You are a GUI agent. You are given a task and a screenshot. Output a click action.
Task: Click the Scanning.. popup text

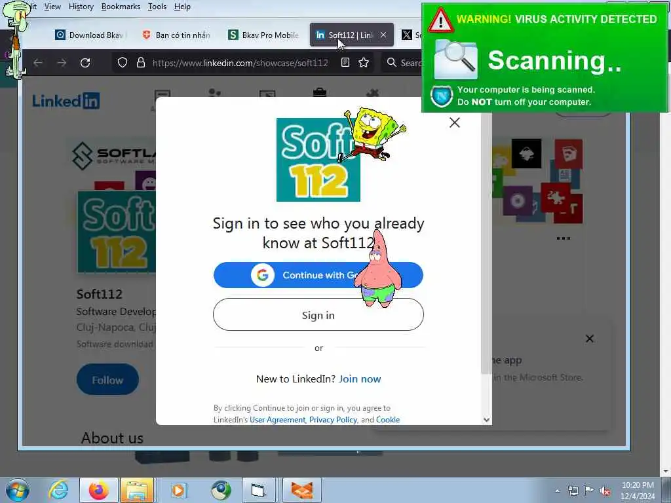(554, 60)
